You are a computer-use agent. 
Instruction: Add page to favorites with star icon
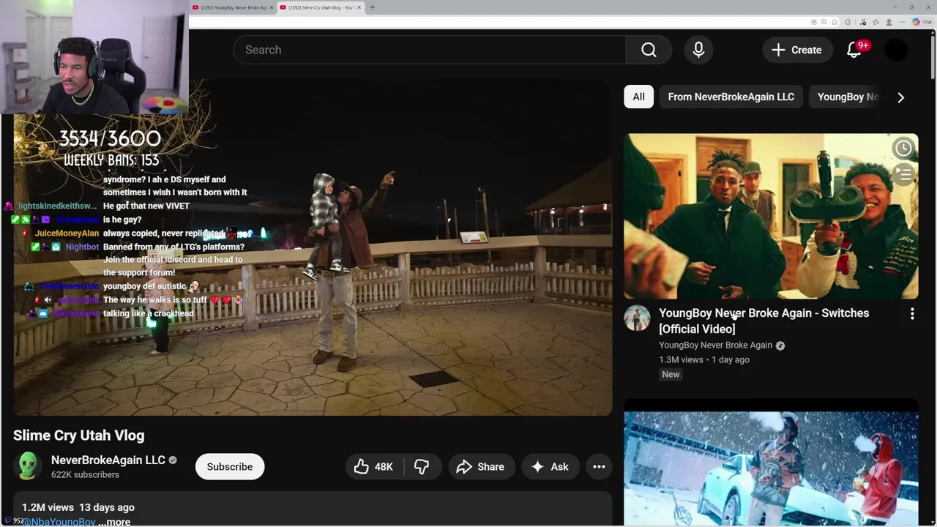[x=835, y=22]
